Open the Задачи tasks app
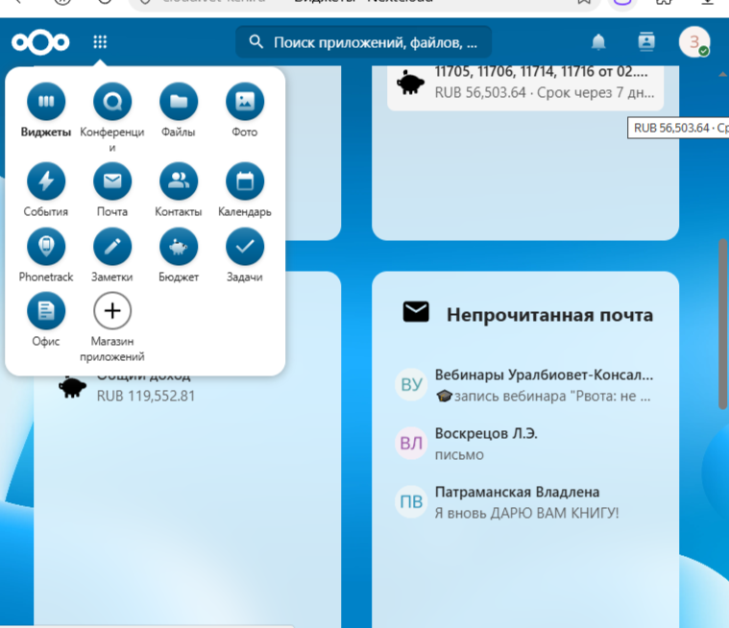This screenshot has height=628, width=729. [x=245, y=255]
